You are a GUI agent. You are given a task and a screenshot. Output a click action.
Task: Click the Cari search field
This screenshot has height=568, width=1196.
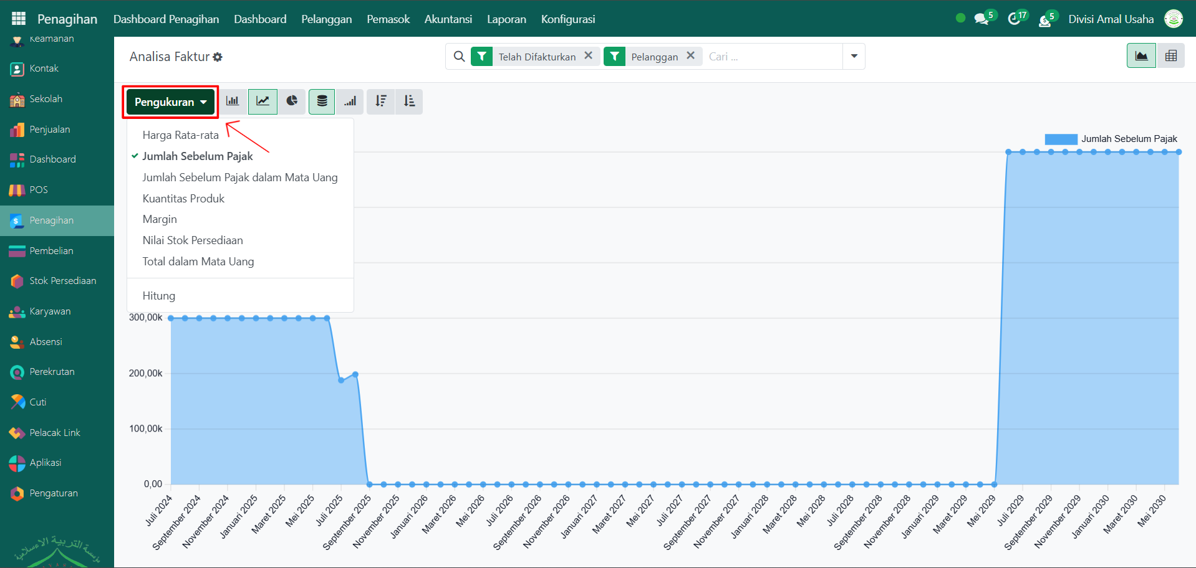[x=773, y=57]
